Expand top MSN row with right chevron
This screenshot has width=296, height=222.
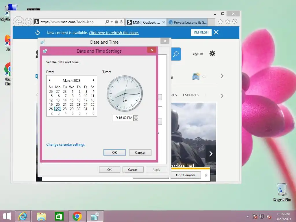coord(222,76)
